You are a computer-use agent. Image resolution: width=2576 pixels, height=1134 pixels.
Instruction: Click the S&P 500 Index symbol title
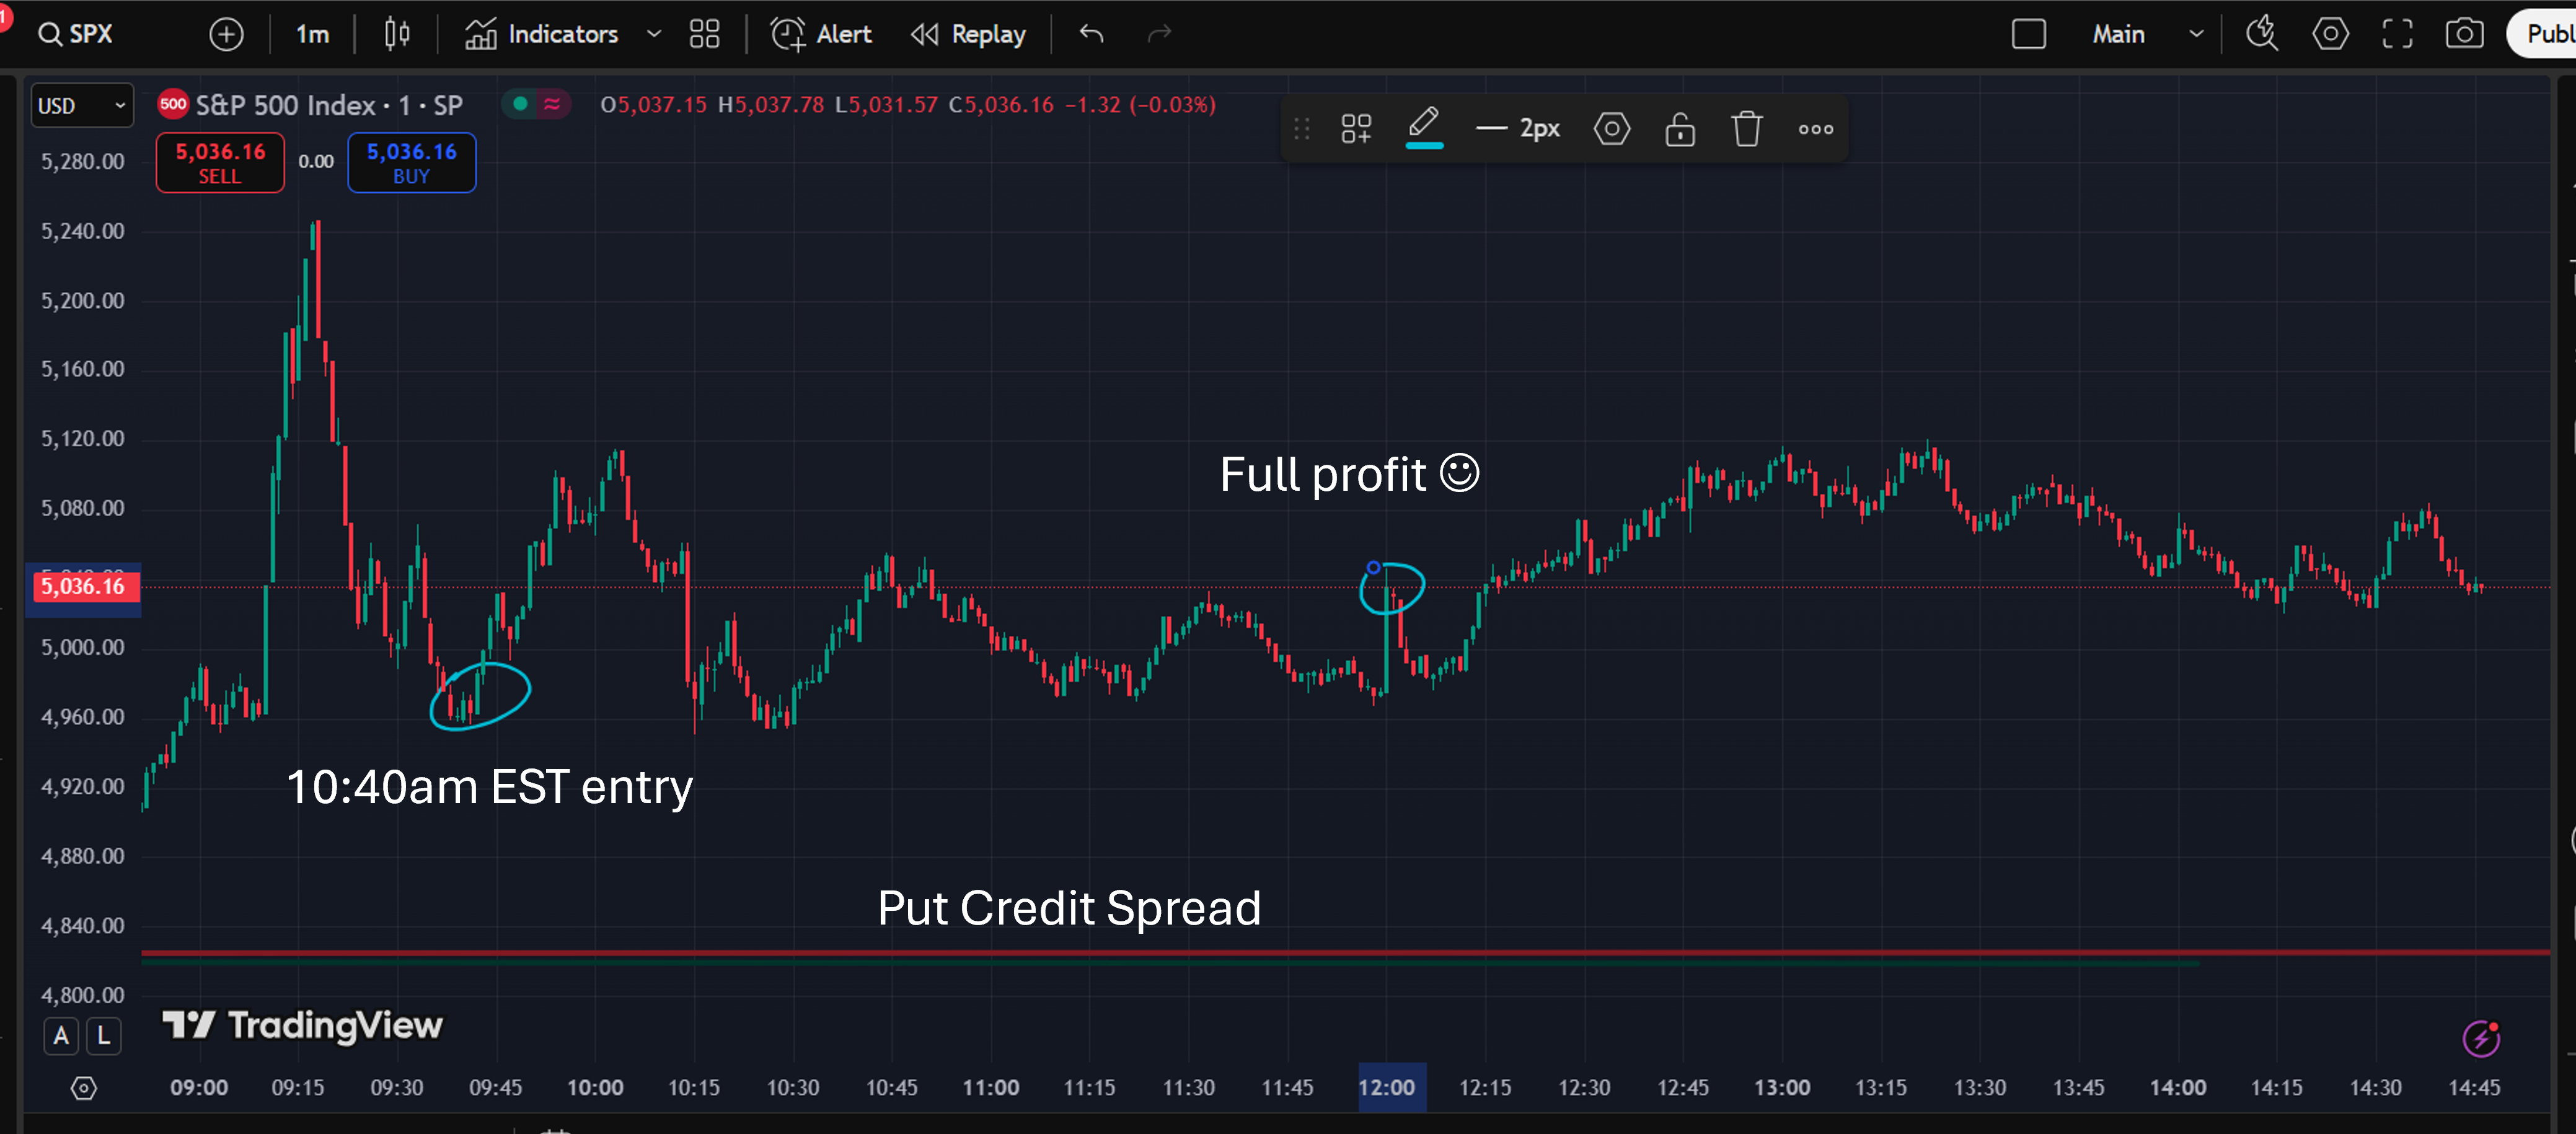click(329, 105)
